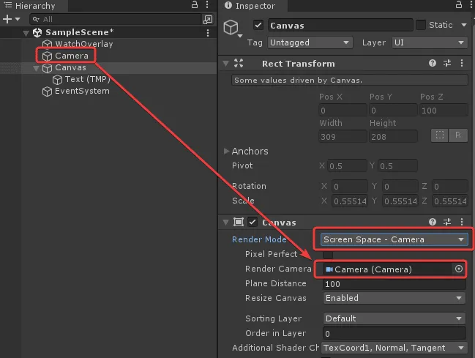475x358 pixels.
Task: Click the Height field showing 208
Action: coord(393,137)
